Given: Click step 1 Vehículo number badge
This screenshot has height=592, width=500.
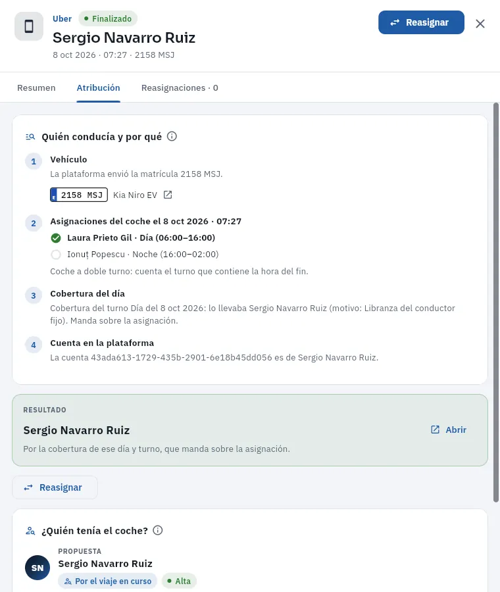Looking at the screenshot, I should [x=34, y=162].
